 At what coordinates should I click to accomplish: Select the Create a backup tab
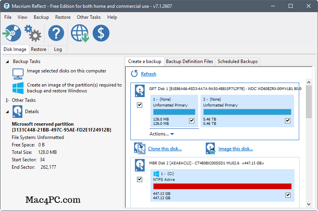tap(145, 61)
